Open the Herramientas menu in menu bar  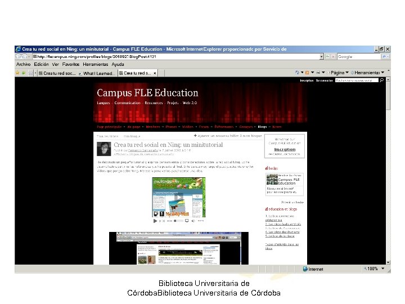click(x=95, y=64)
